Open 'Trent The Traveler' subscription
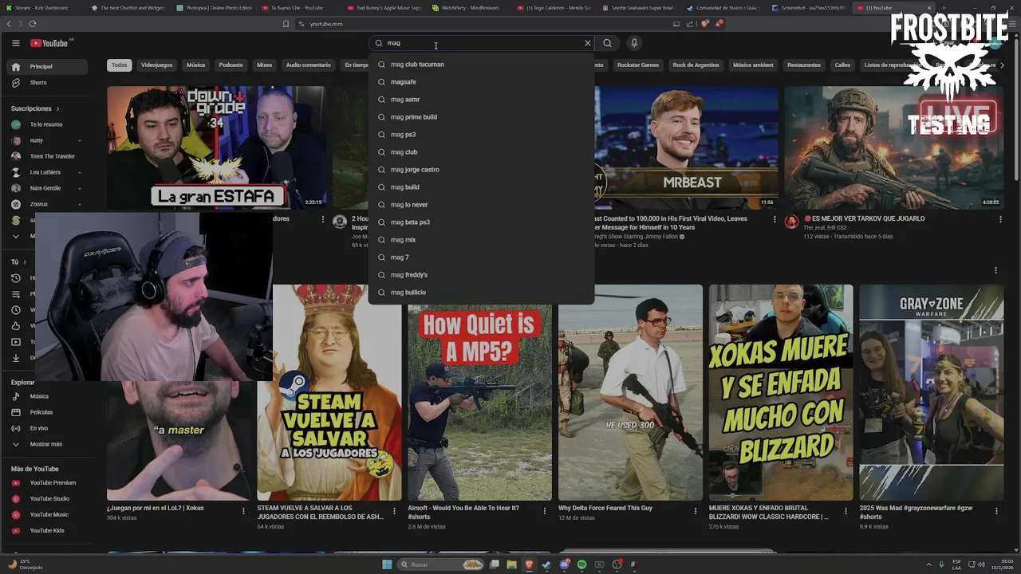The height and width of the screenshot is (574, 1021). coord(48,156)
